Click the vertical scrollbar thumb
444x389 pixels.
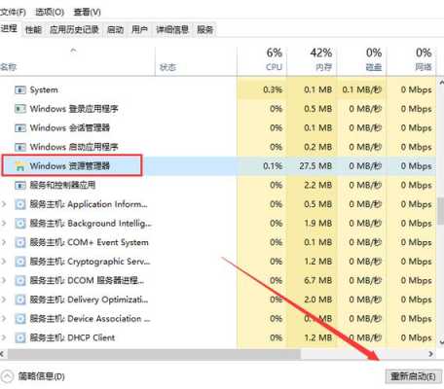(441, 210)
